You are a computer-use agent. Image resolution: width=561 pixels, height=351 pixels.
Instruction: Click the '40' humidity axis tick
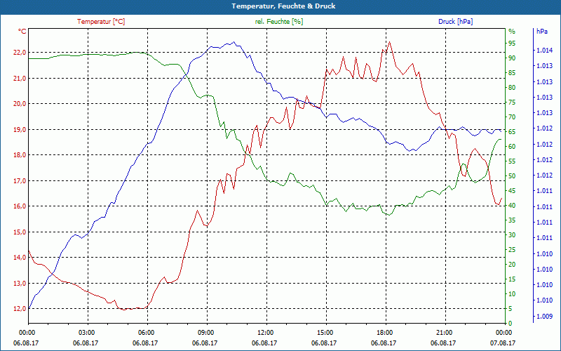[512, 206]
